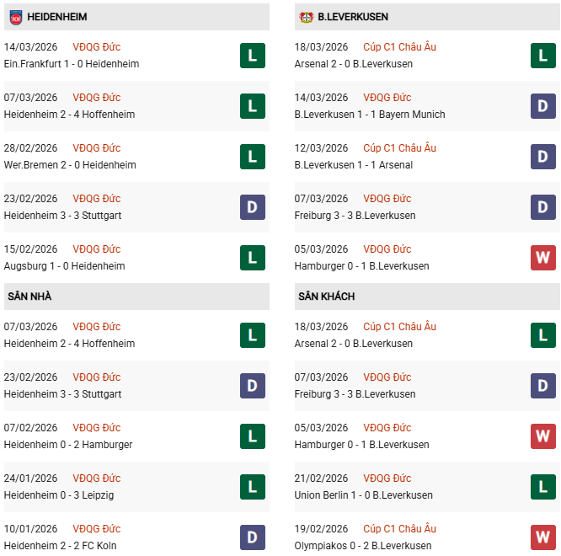Click the D badge for B.Leverkusen 1 - 1 Arsenal
The height and width of the screenshot is (556, 561).
pyautogui.click(x=543, y=157)
